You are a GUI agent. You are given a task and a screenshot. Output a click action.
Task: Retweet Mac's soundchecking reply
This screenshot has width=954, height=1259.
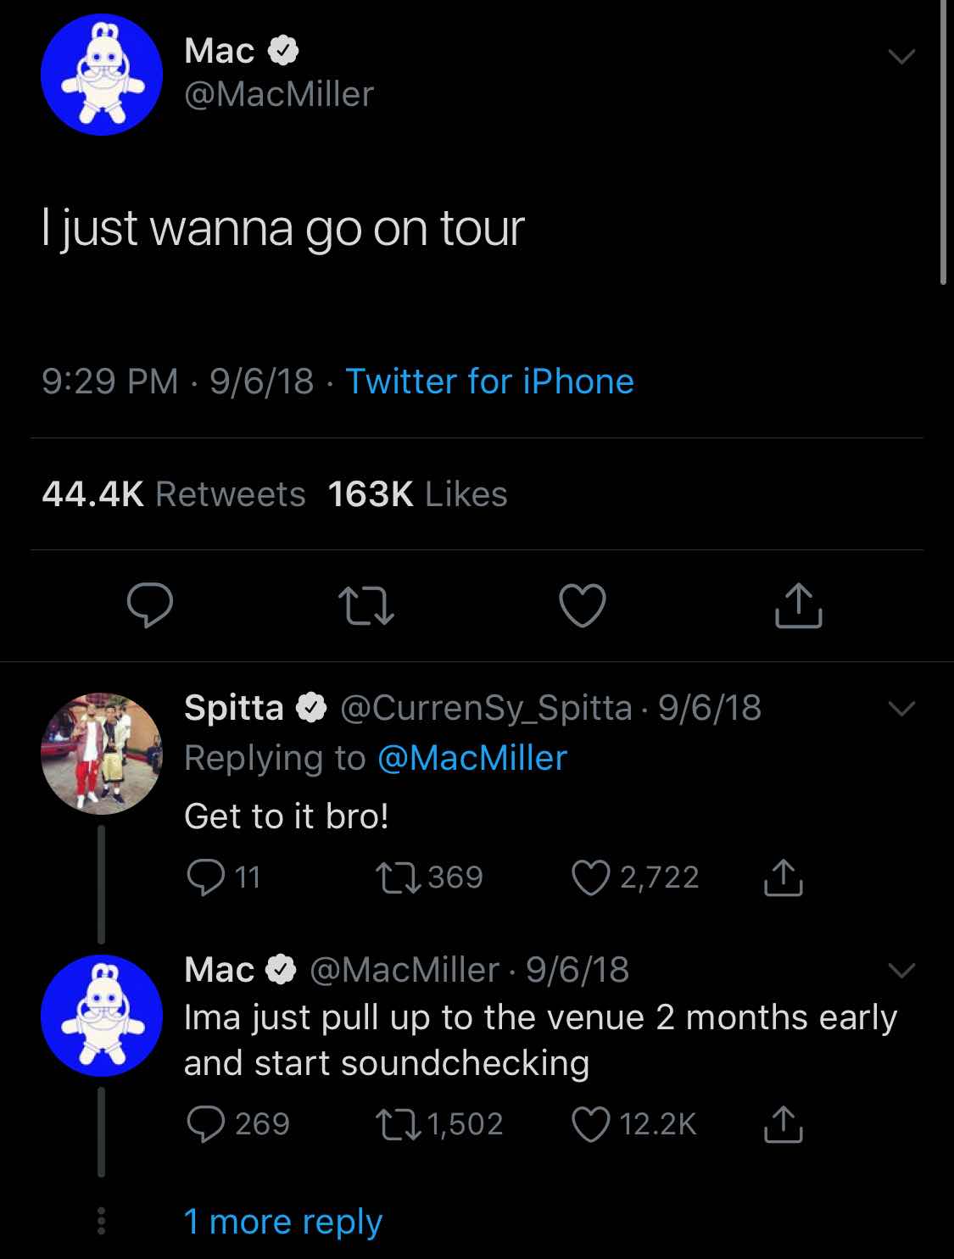point(399,1124)
